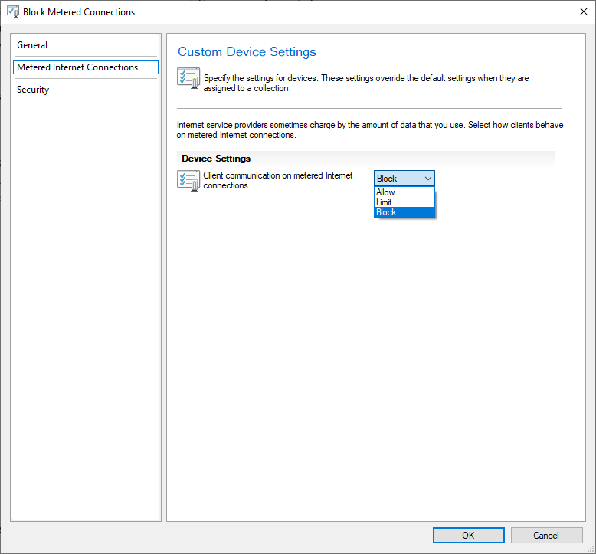Select the Metered Internet Connections page
This screenshot has width=596, height=554.
86,67
